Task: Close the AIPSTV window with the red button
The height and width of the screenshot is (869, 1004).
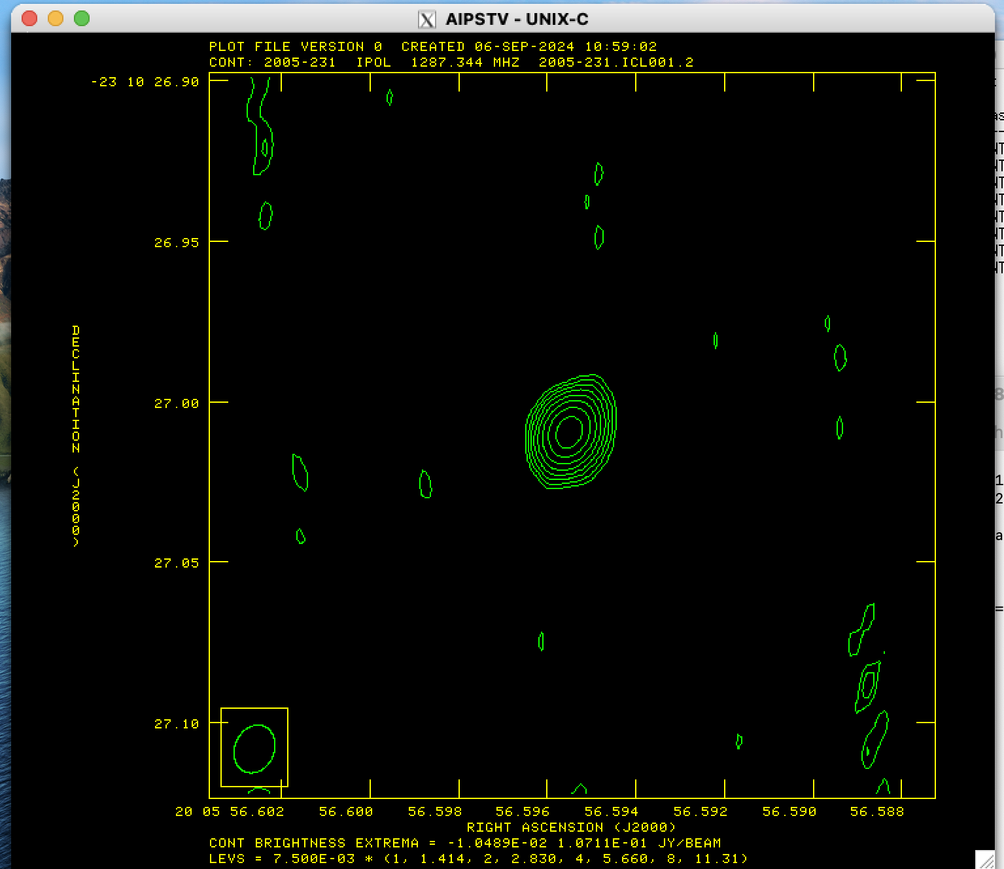Action: (x=29, y=18)
